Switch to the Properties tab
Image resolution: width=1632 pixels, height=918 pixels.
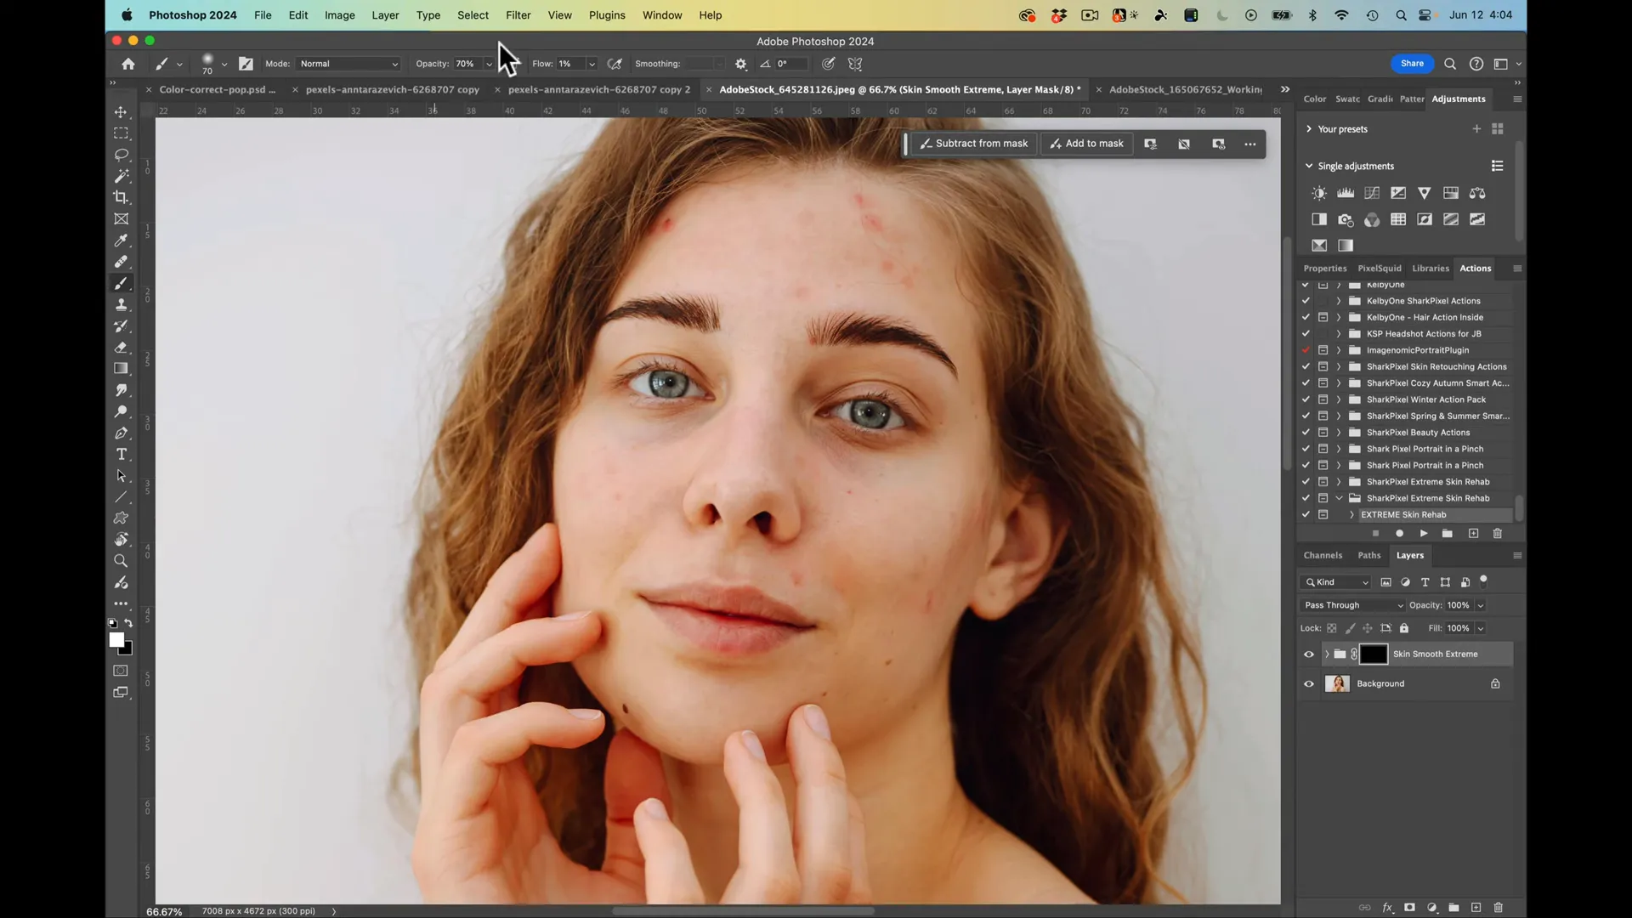pos(1325,269)
